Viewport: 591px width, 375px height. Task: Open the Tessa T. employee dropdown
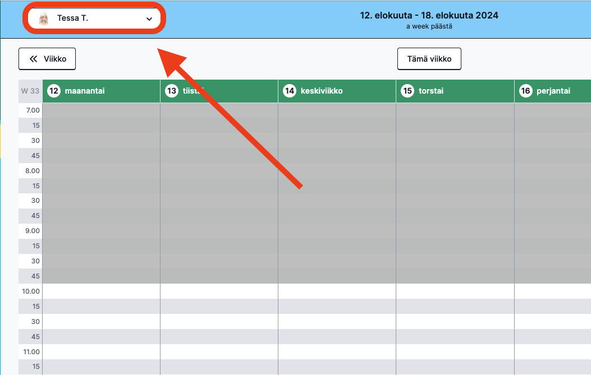[x=94, y=18]
